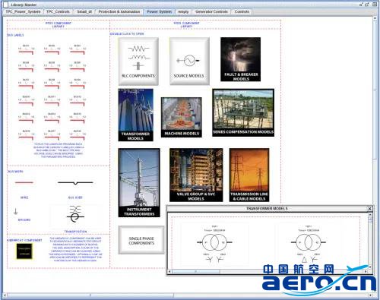This screenshot has width=380, height=300.
Task: Open Transmission Line & Cable Models
Action: pos(249,175)
